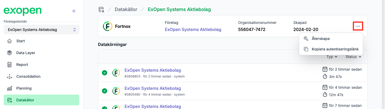Open Data Layer section
Screen dimensions: 385x109
[41, 53]
